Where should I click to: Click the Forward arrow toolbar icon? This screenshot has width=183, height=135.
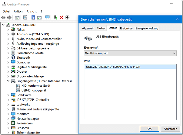click(x=9, y=18)
